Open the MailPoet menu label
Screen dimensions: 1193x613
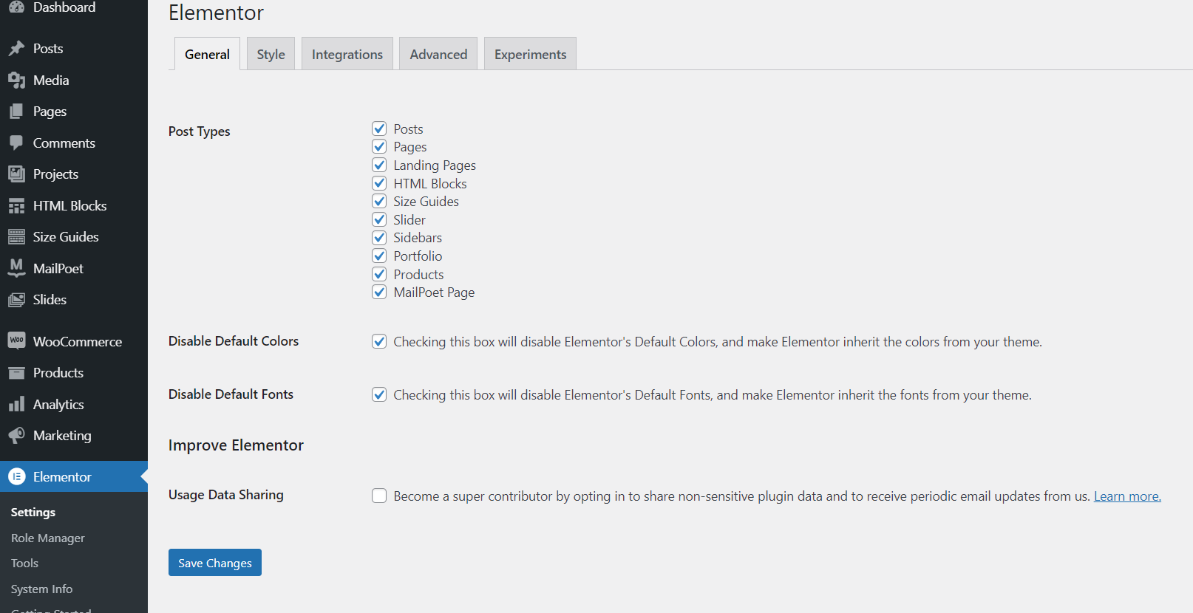click(x=58, y=269)
